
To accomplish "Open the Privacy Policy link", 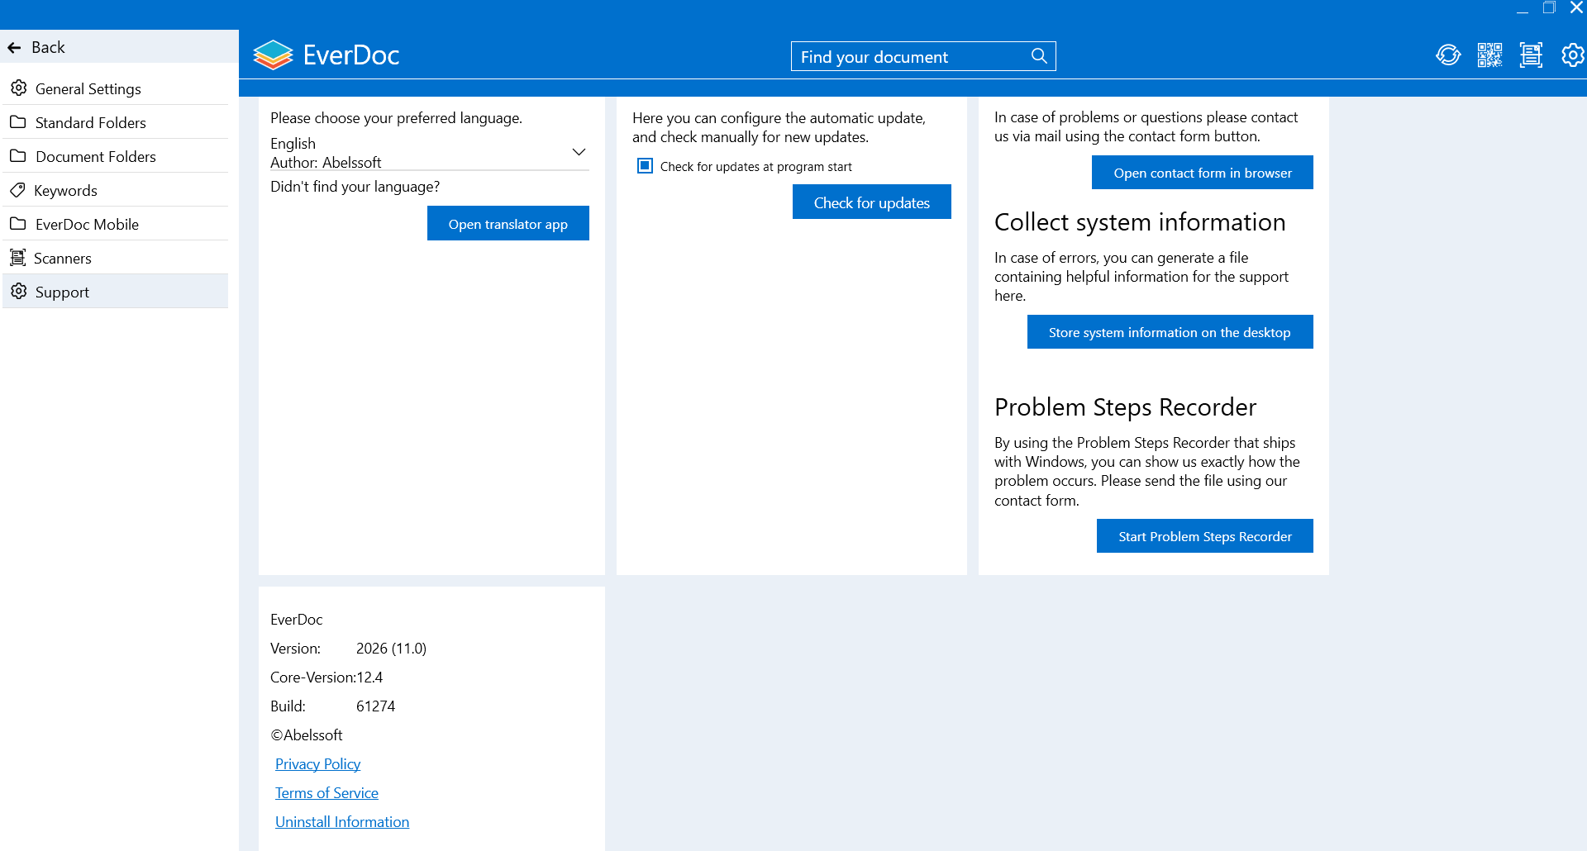I will coord(318,764).
